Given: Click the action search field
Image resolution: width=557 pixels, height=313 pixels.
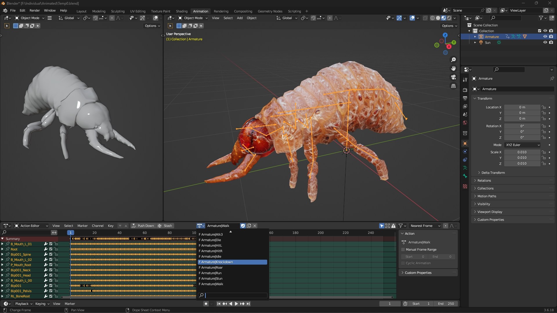Looking at the screenshot, I should pos(232,295).
